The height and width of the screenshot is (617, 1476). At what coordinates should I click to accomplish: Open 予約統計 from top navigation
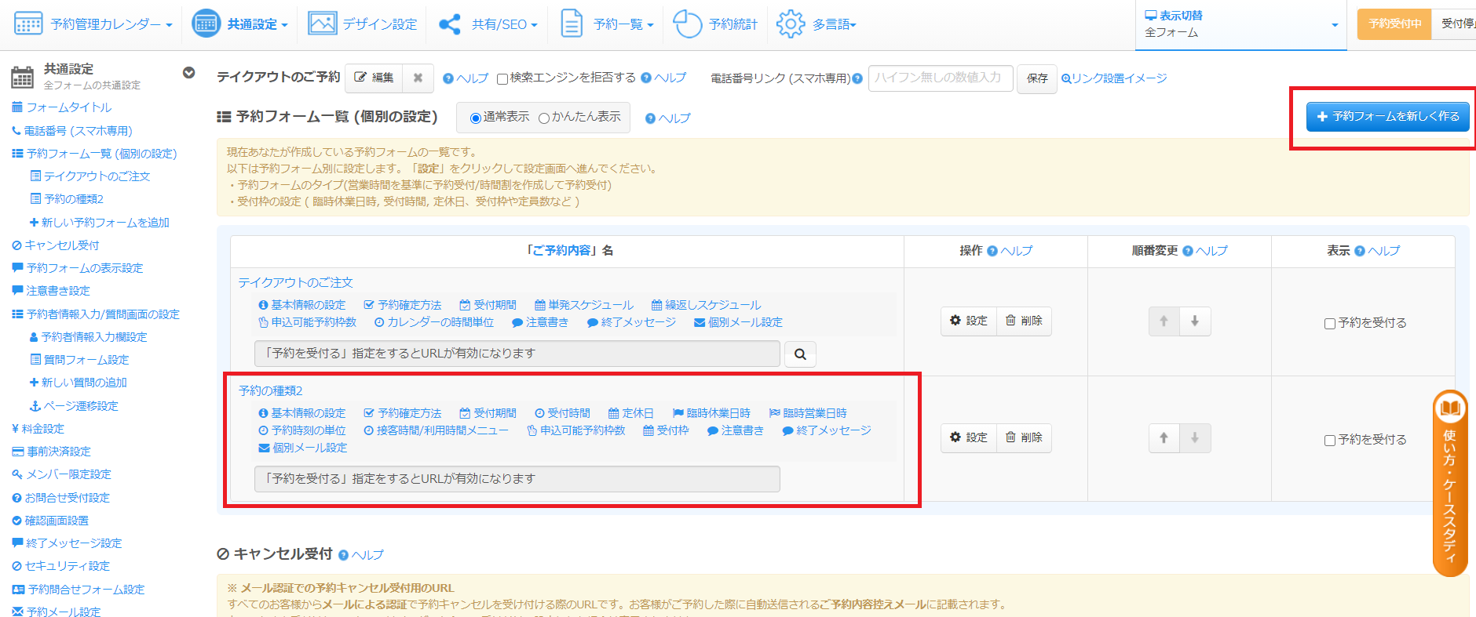(715, 24)
